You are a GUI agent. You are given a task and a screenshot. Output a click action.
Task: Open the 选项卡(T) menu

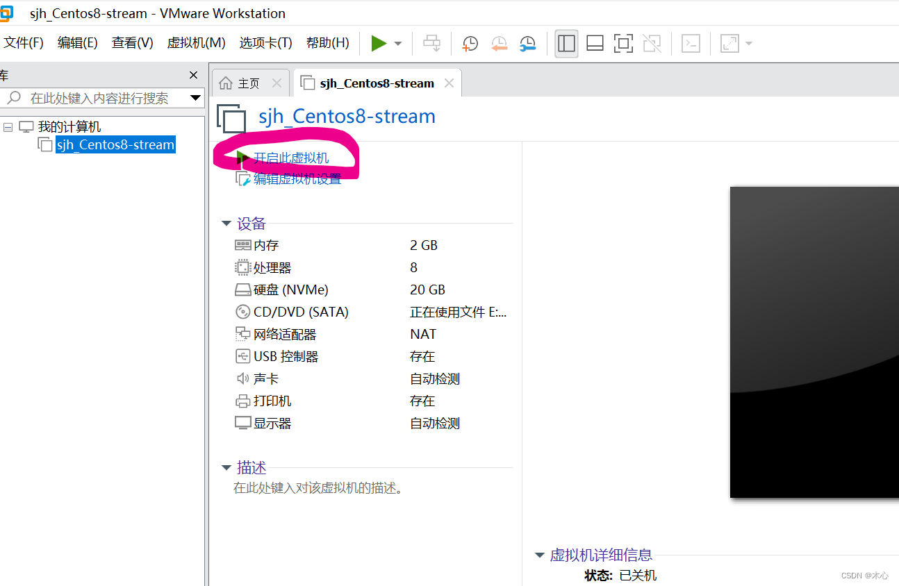pyautogui.click(x=265, y=43)
